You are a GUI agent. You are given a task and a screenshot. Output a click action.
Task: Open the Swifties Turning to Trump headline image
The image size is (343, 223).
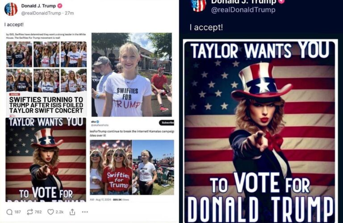click(x=46, y=74)
